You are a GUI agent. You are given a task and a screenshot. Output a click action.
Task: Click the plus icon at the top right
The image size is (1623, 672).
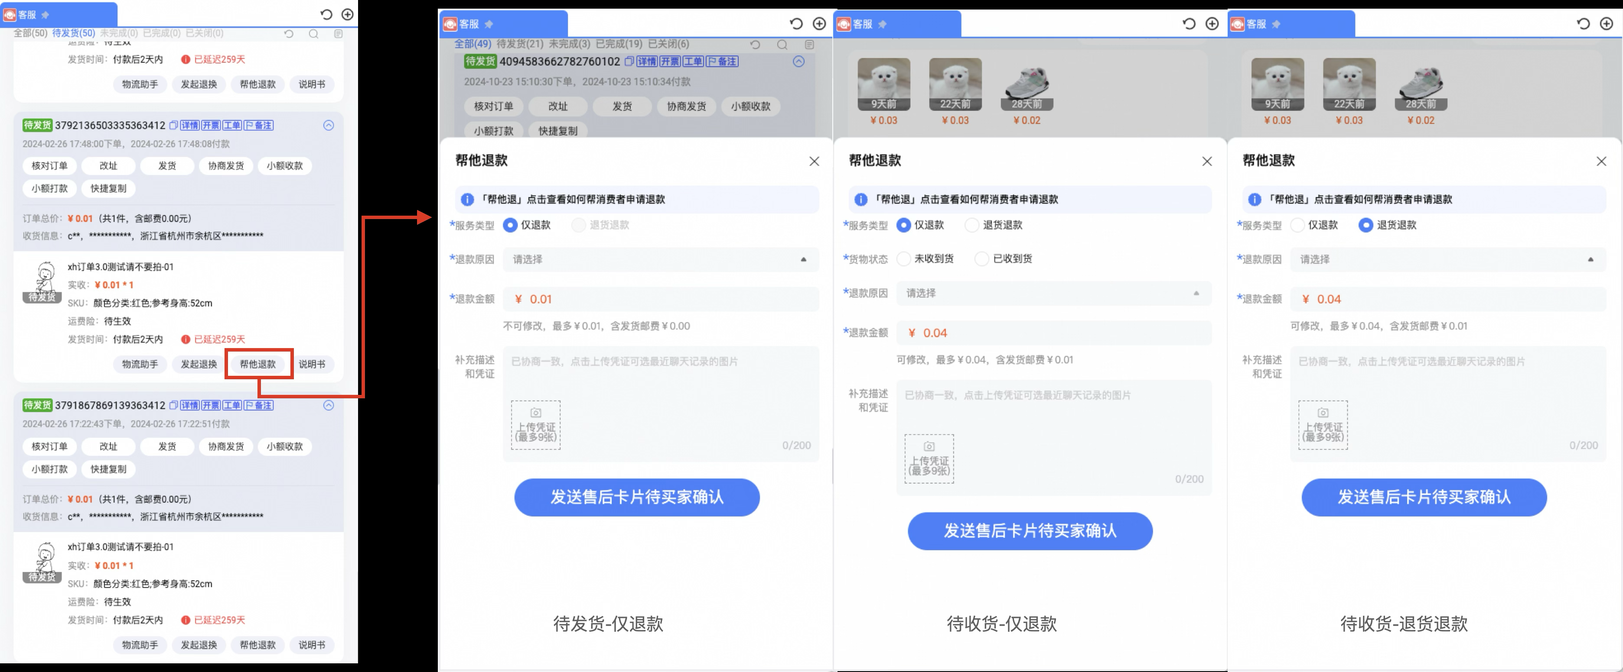click(x=349, y=13)
